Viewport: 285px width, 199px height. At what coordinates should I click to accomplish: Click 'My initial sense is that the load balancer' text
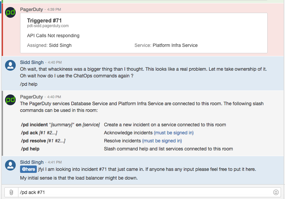click(x=79, y=178)
